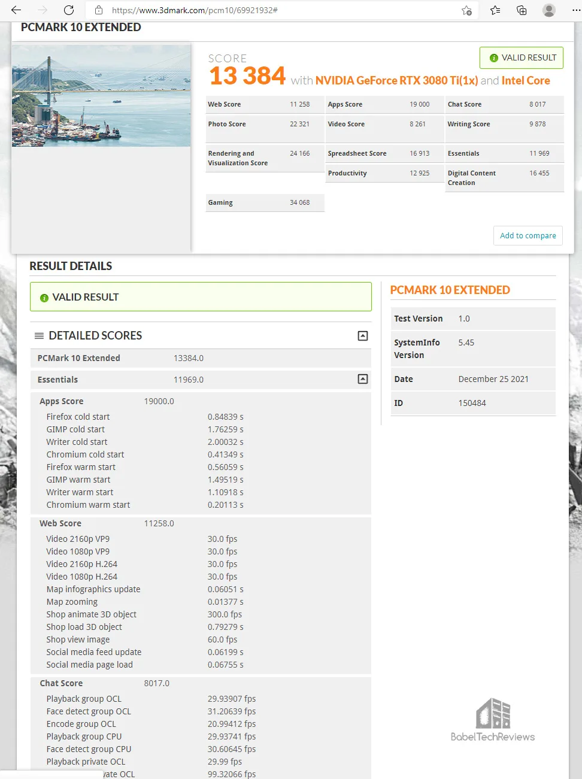Open the NVIDIA GeForce RTX 3080 Ti link
582x779 pixels.
point(396,80)
